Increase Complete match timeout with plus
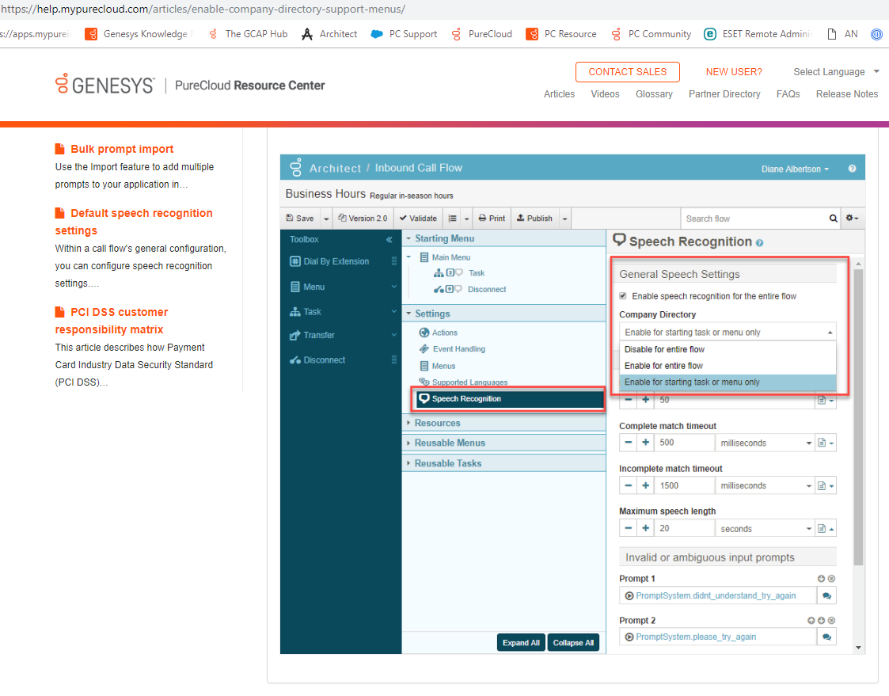Image resolution: width=889 pixels, height=696 pixels. point(646,443)
